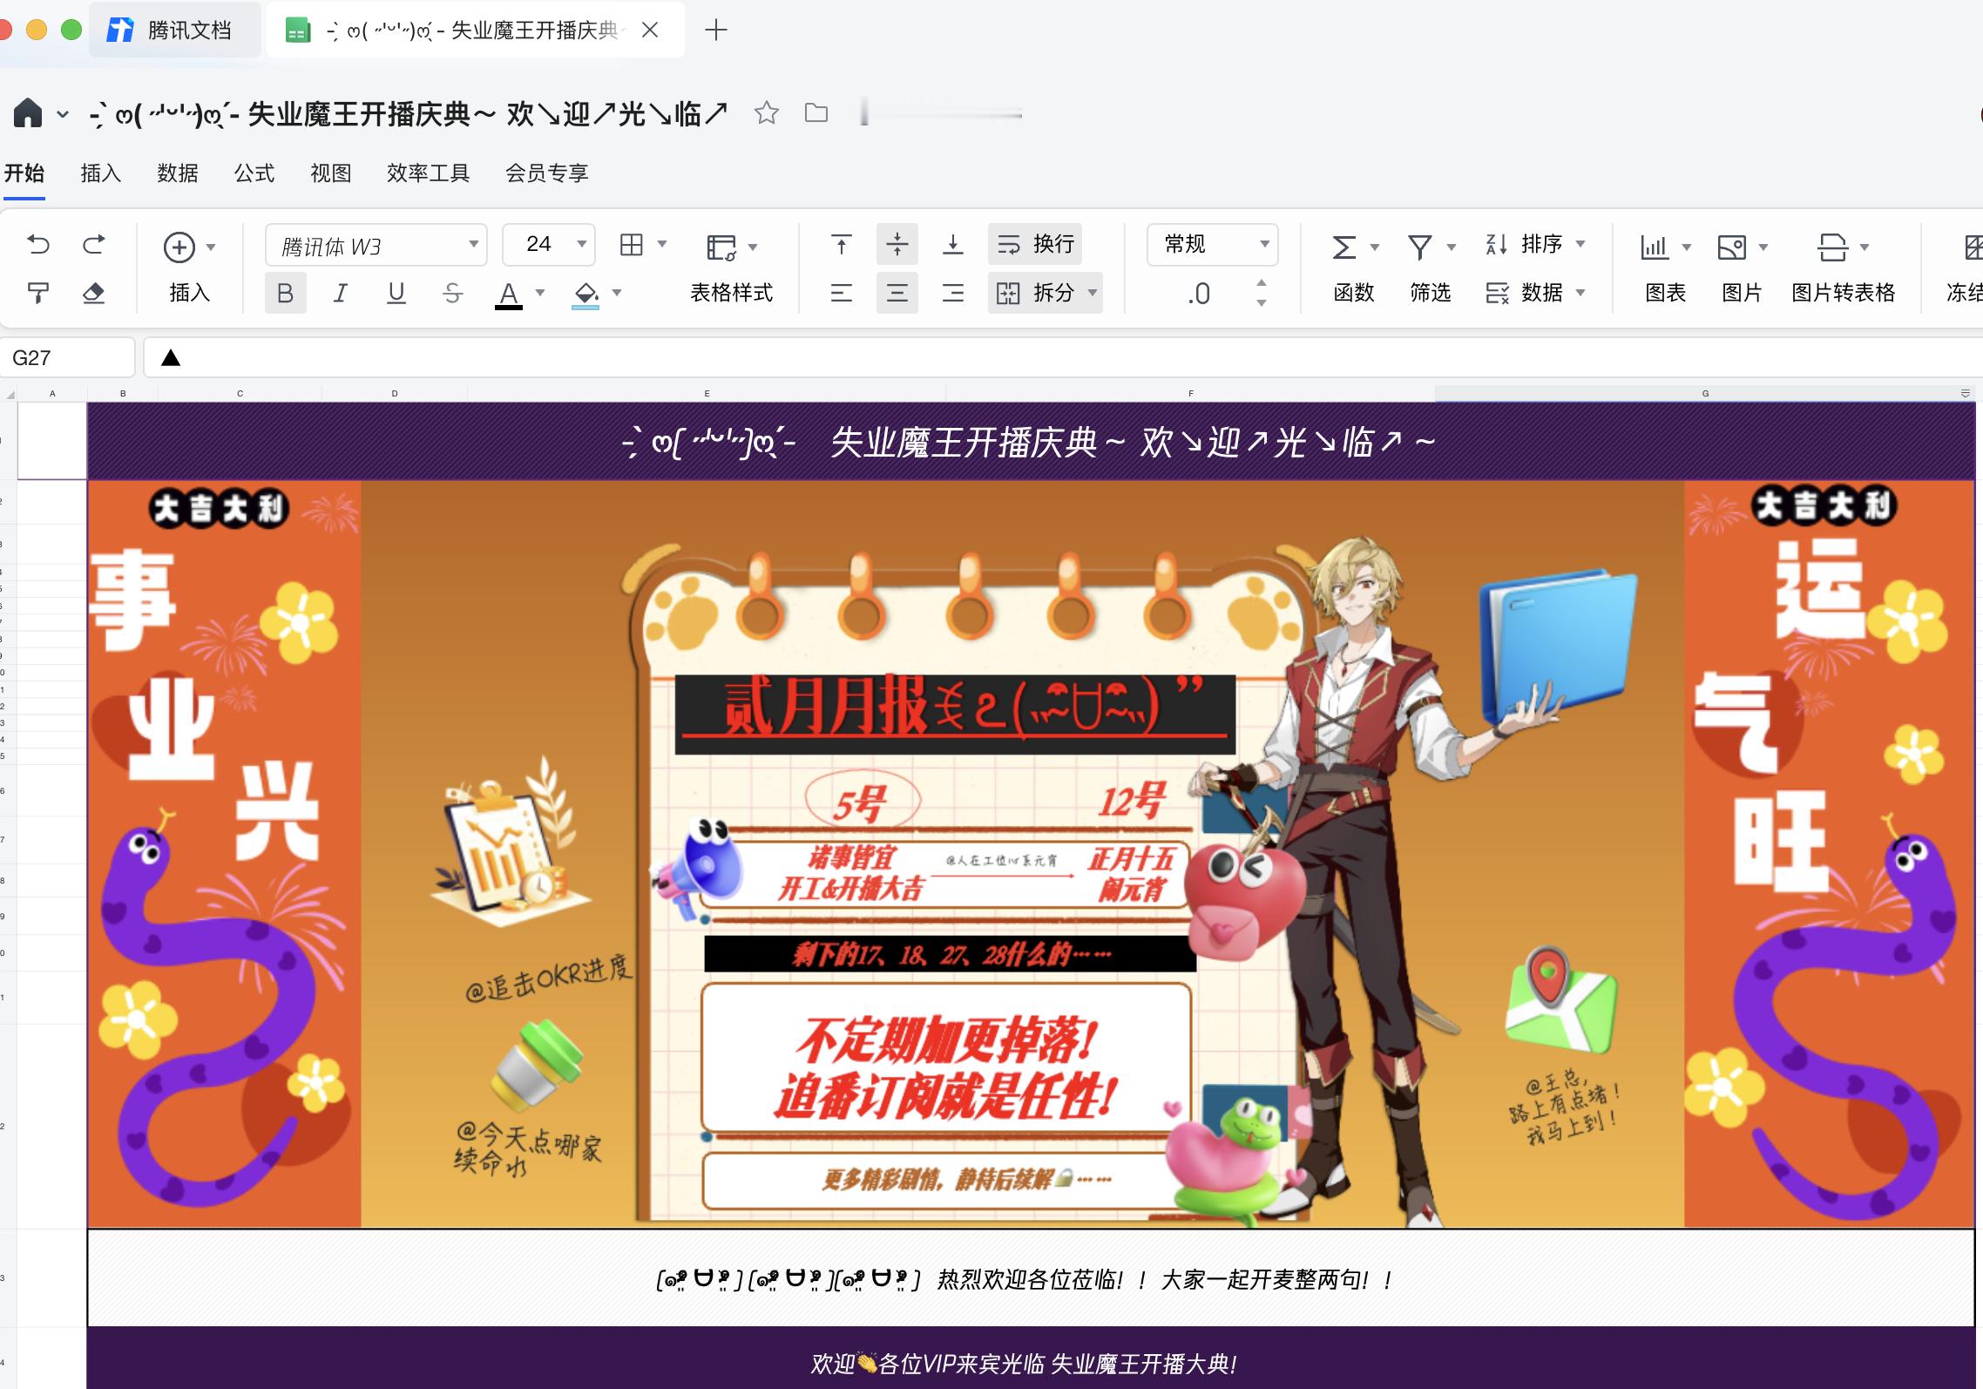Click the move to folder icon
1983x1389 pixels.
(x=816, y=112)
